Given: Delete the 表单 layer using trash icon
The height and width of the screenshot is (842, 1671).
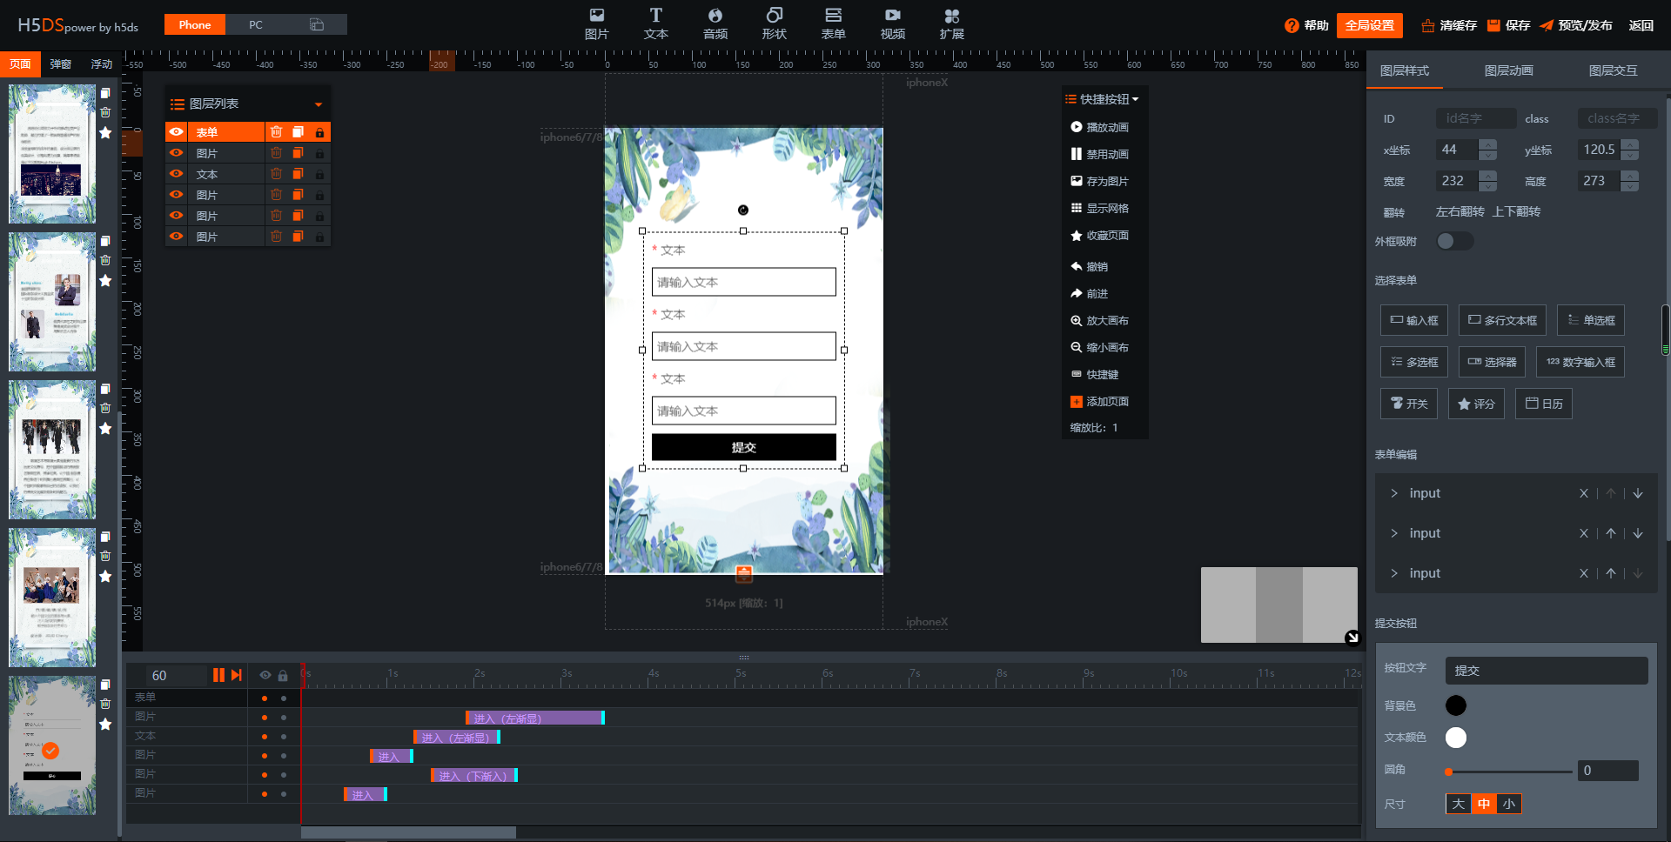Looking at the screenshot, I should point(276,132).
